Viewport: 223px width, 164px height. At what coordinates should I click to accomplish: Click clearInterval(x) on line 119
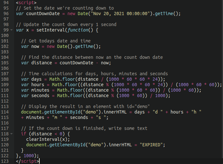coord(48,139)
